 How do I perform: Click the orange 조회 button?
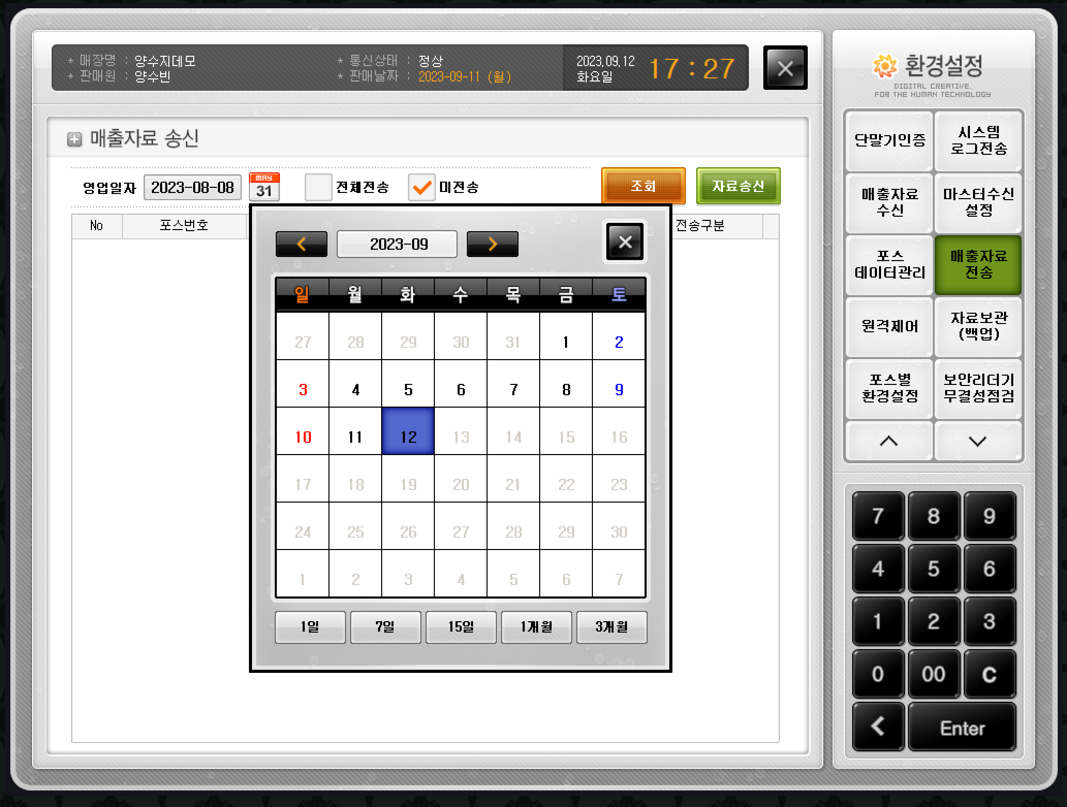(643, 186)
